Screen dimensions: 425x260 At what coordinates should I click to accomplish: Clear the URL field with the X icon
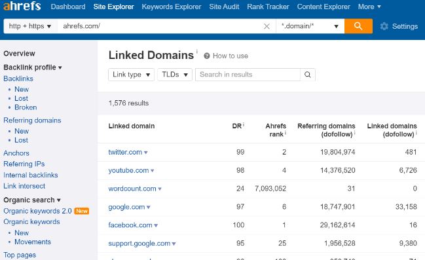point(267,26)
